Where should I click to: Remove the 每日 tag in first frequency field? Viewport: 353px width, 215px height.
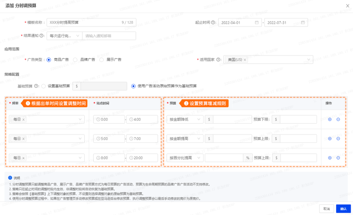click(x=23, y=119)
